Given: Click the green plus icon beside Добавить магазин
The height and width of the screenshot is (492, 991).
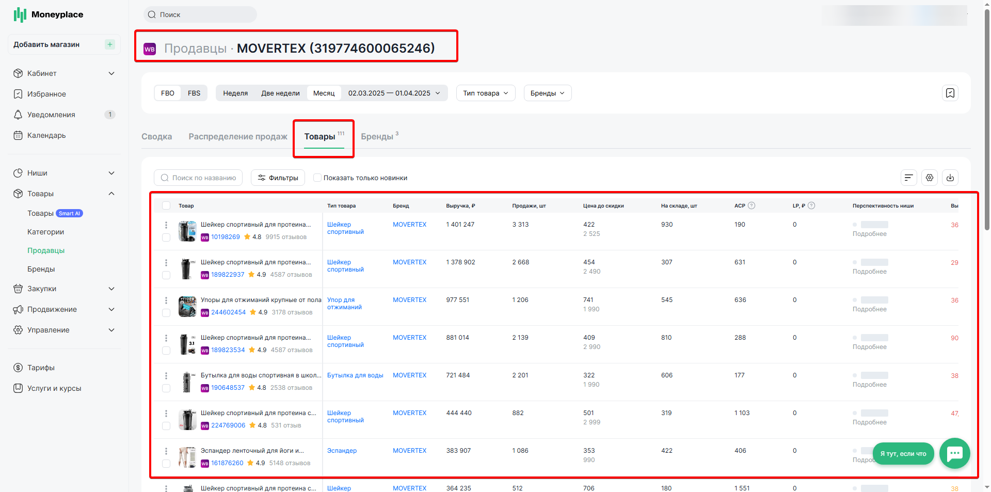Looking at the screenshot, I should point(110,44).
